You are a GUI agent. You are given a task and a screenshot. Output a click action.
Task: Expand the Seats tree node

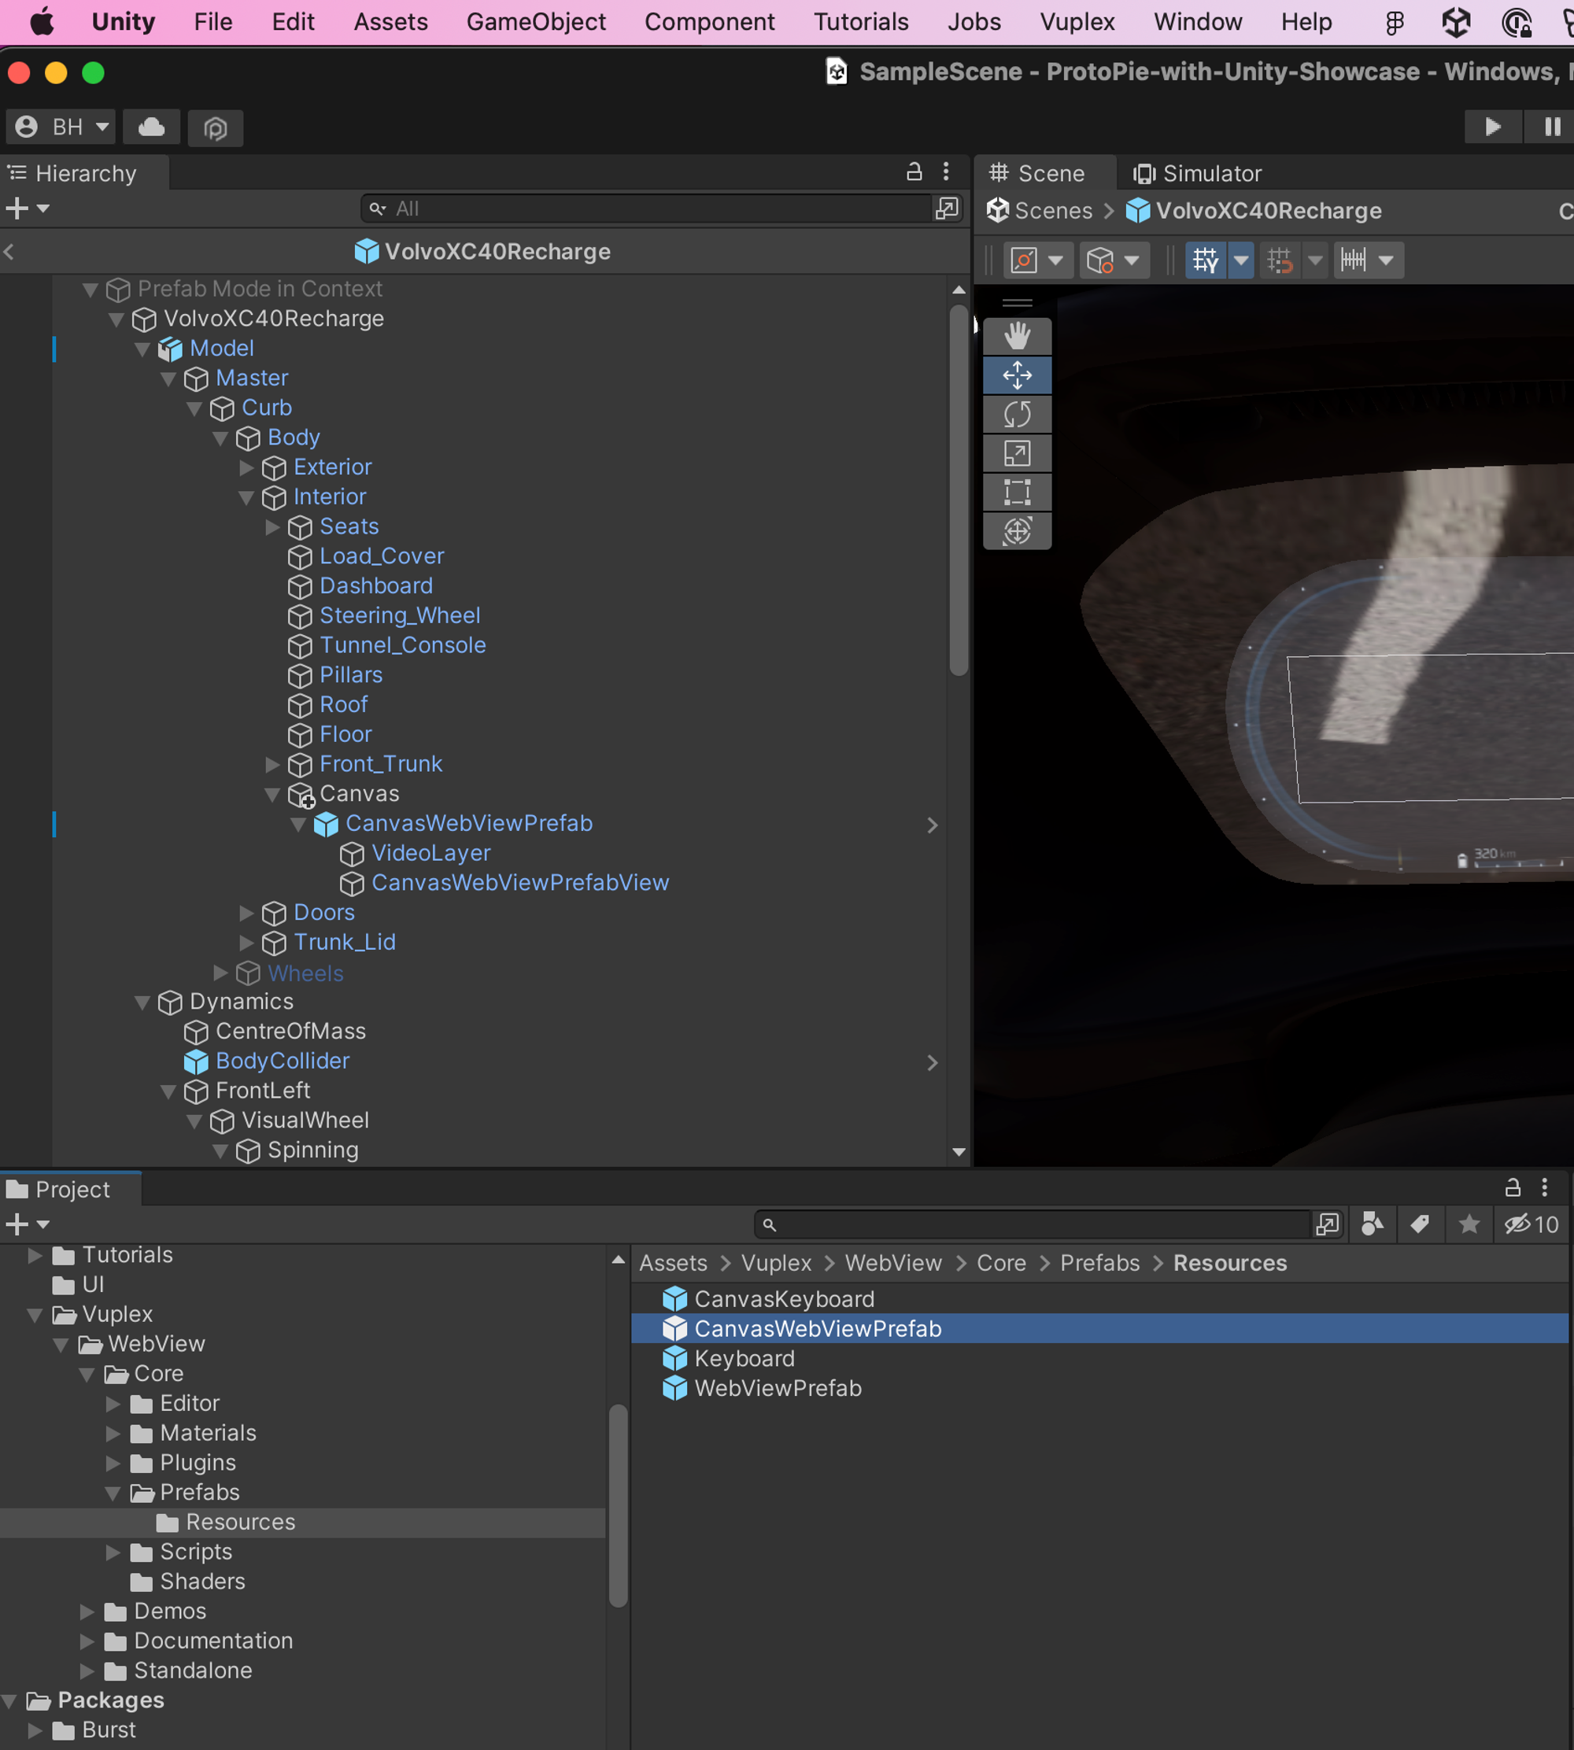pyautogui.click(x=272, y=526)
